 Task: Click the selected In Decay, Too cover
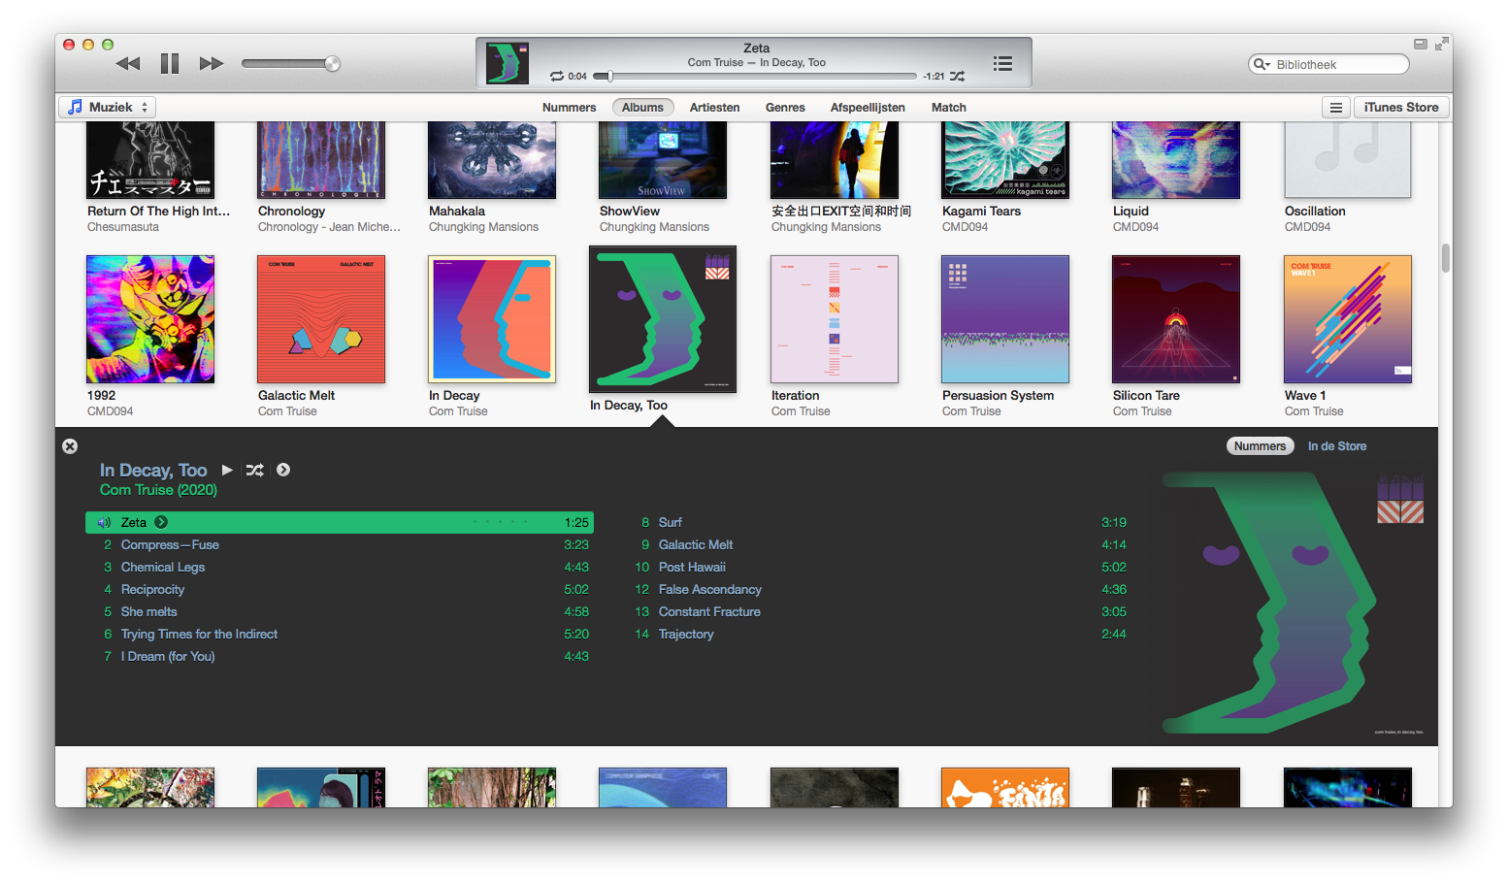pyautogui.click(x=663, y=319)
